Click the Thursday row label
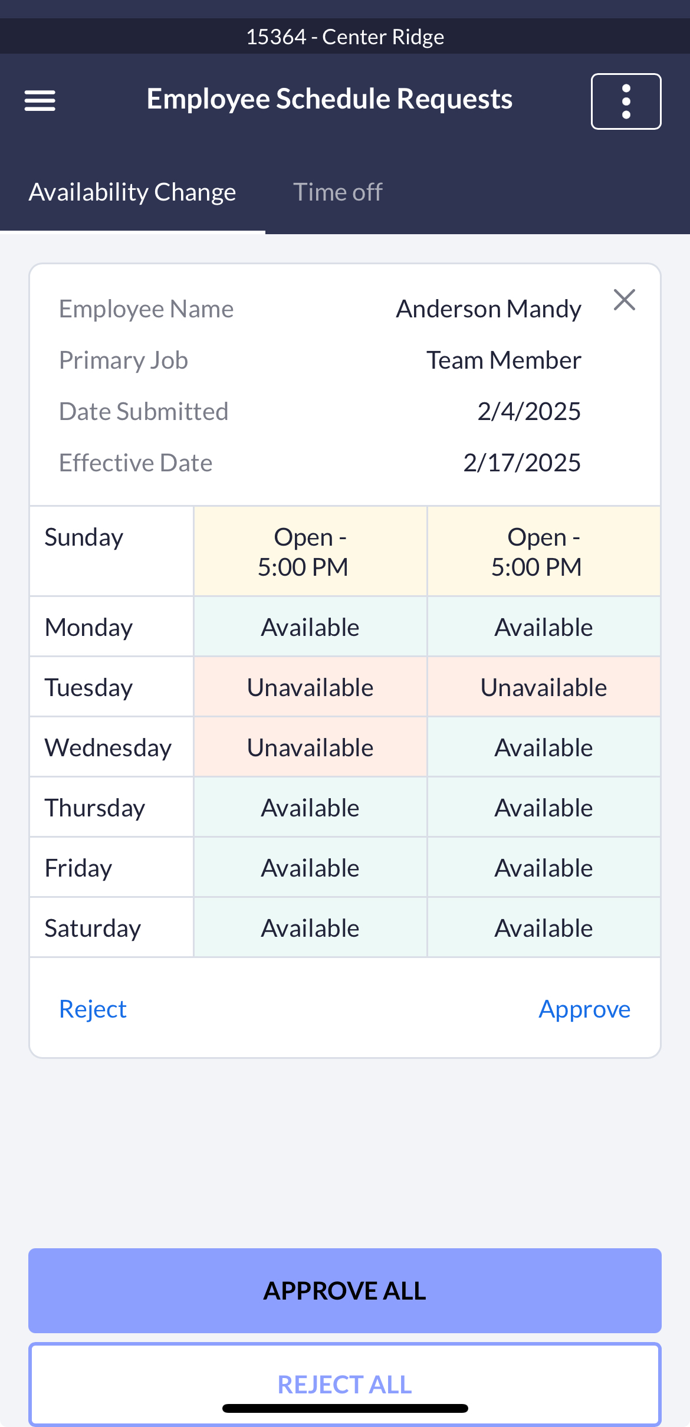This screenshot has width=690, height=1427. tap(95, 806)
